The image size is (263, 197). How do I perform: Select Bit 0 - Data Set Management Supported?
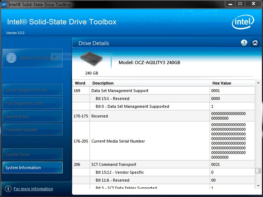pos(163,106)
